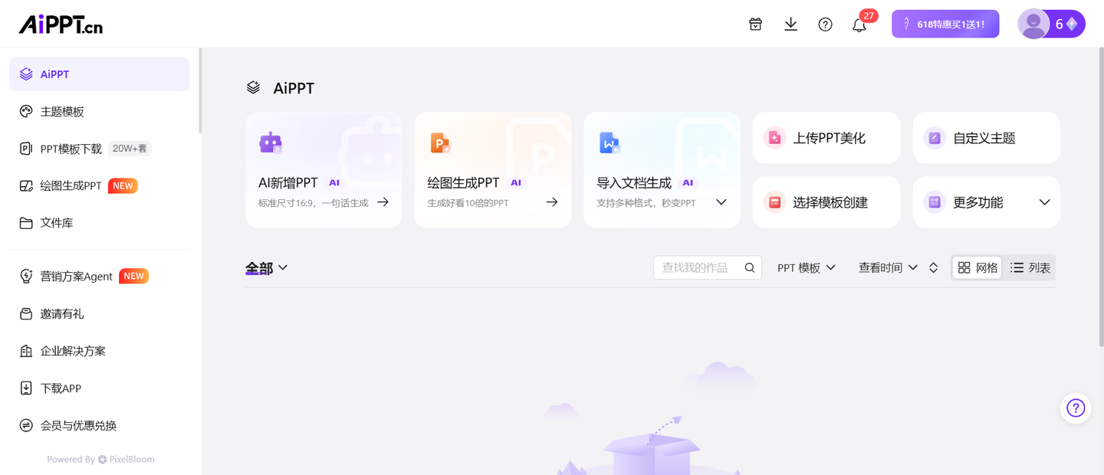Screen dimensions: 1104x475
Task: Click the robot icon on AI新增PPT card
Action: (x=271, y=143)
